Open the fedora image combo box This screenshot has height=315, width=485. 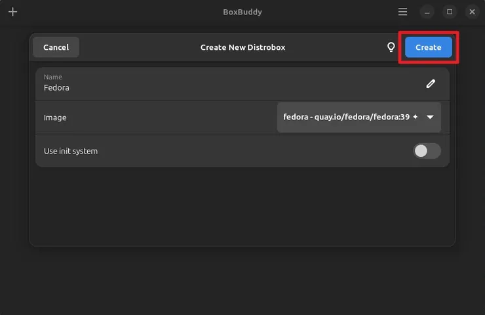(347, 117)
